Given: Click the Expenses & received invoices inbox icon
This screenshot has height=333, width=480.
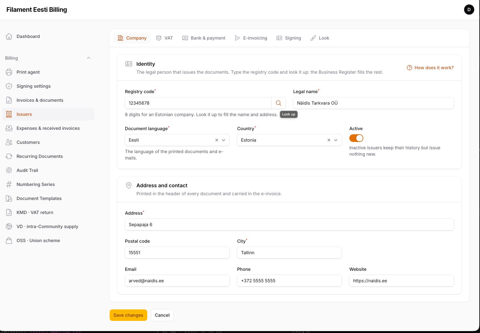Looking at the screenshot, I should pyautogui.click(x=9, y=128).
